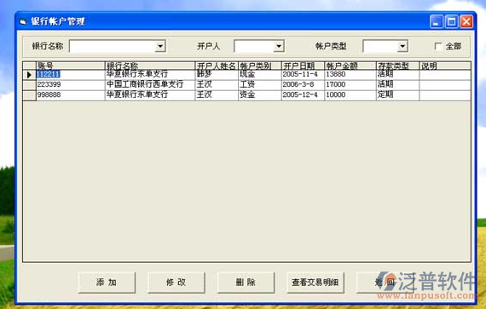Enable the 全部 checkbox
The height and width of the screenshot is (309, 486).
pos(437,47)
